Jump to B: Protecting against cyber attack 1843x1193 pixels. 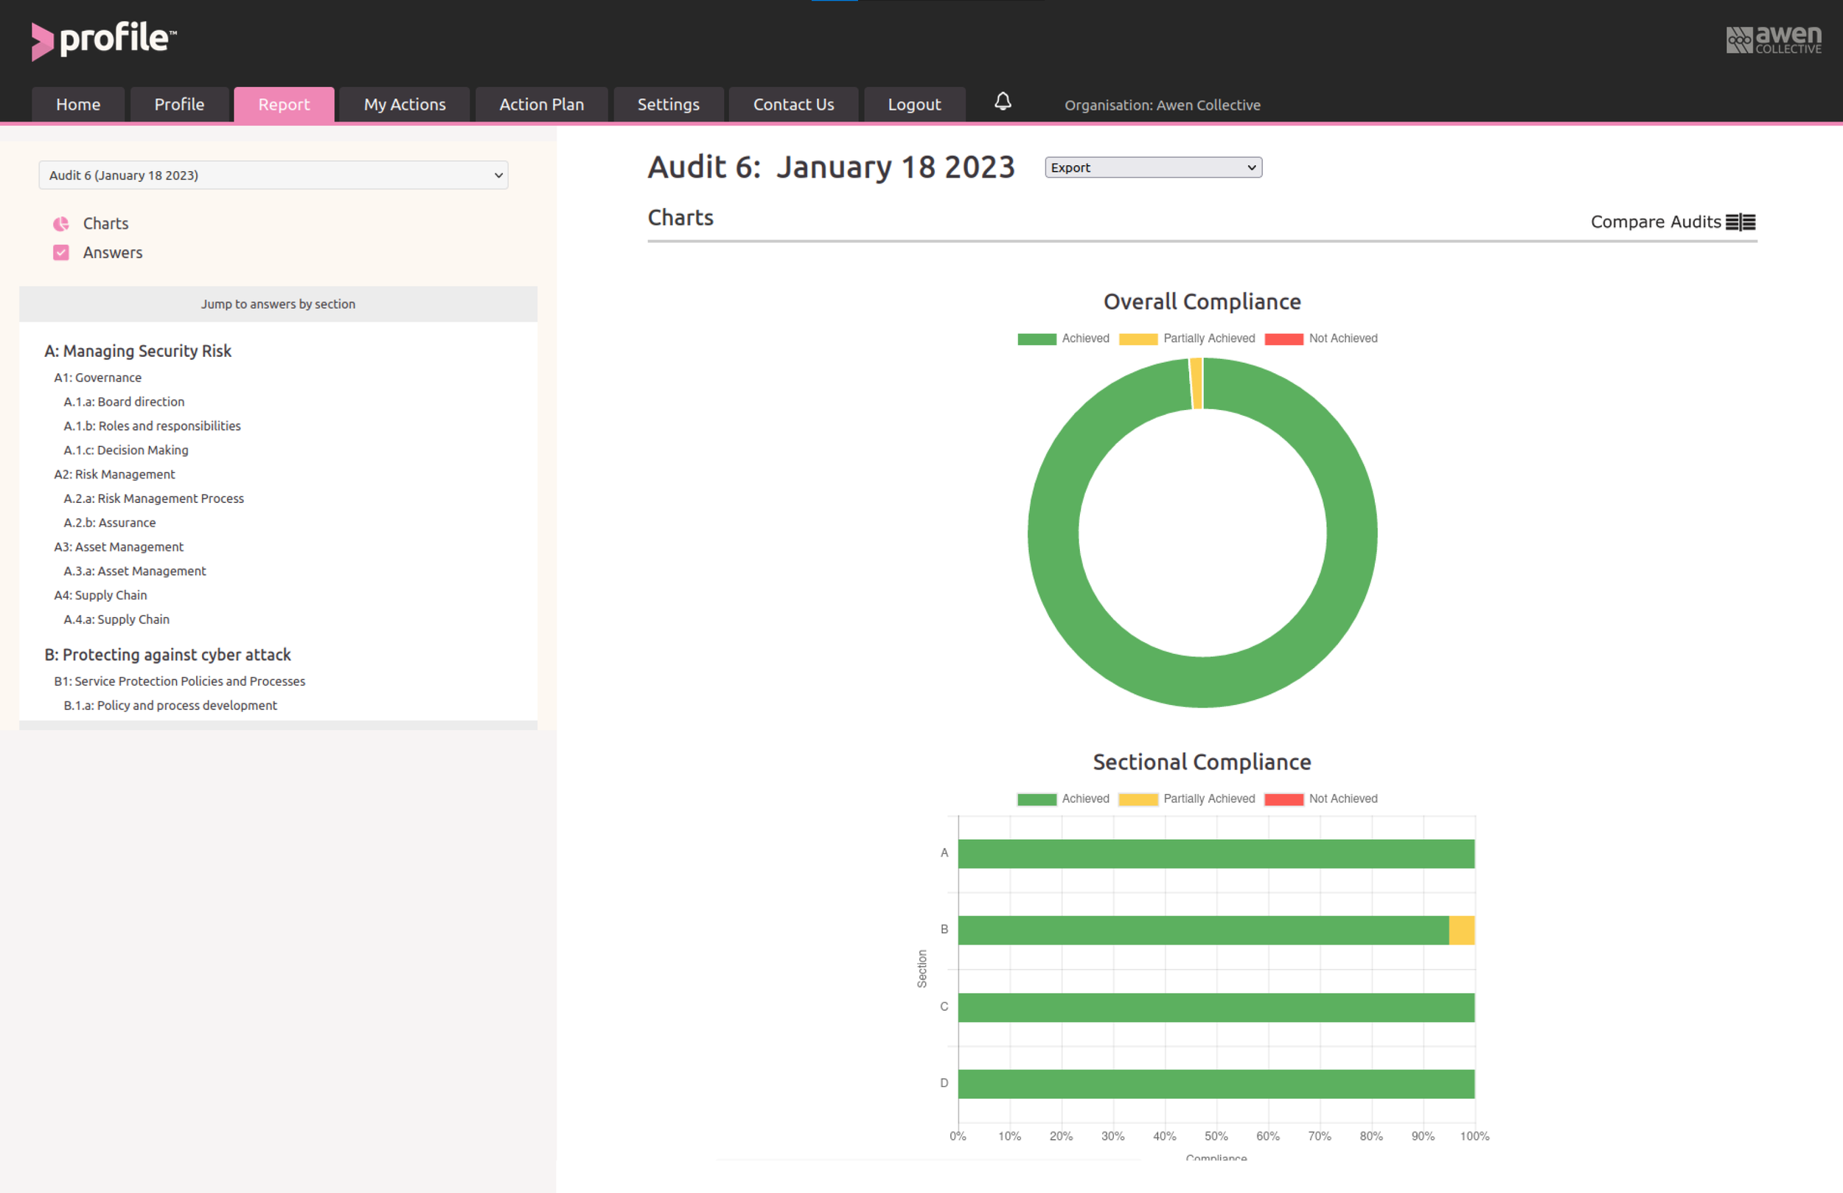pos(168,655)
